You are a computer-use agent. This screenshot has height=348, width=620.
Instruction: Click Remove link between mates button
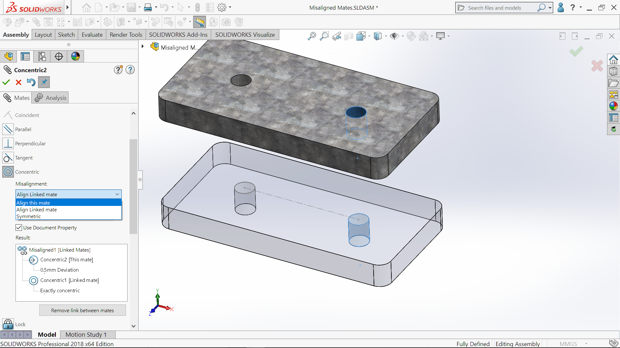point(82,310)
